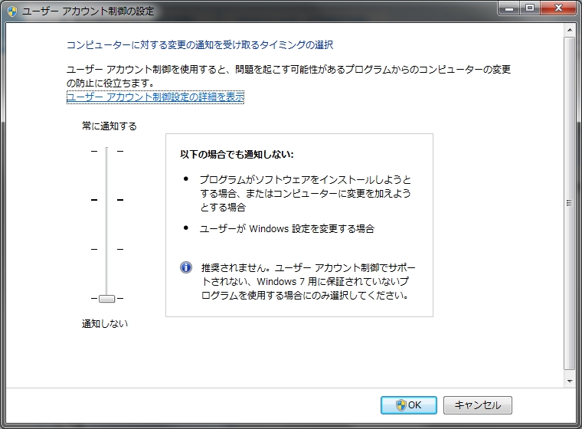Click the text 以下の場合でも通知しない:
The image size is (582, 429).
237,155
